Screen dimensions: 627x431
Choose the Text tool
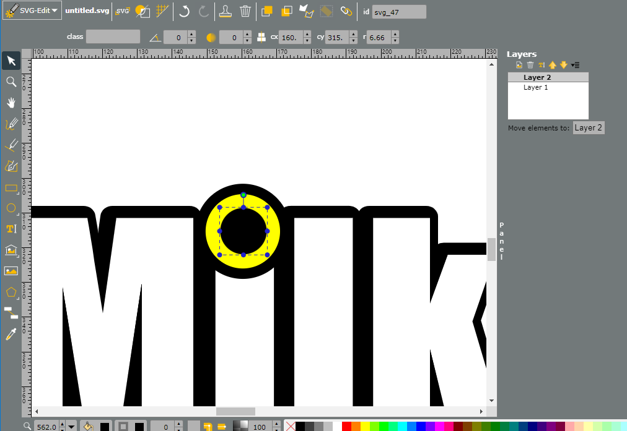[x=11, y=229]
